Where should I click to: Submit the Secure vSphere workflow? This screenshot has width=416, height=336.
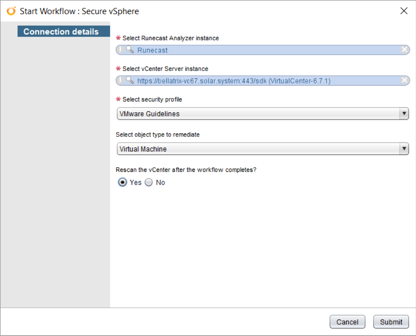coord(391,321)
